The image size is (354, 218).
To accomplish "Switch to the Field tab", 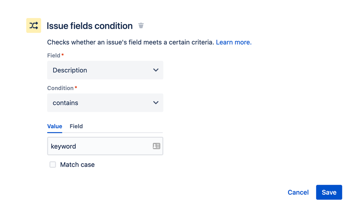I will coord(76,126).
